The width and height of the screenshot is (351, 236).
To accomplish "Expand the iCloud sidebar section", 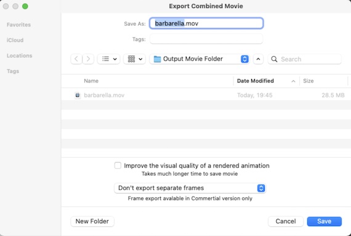I will (x=15, y=40).
